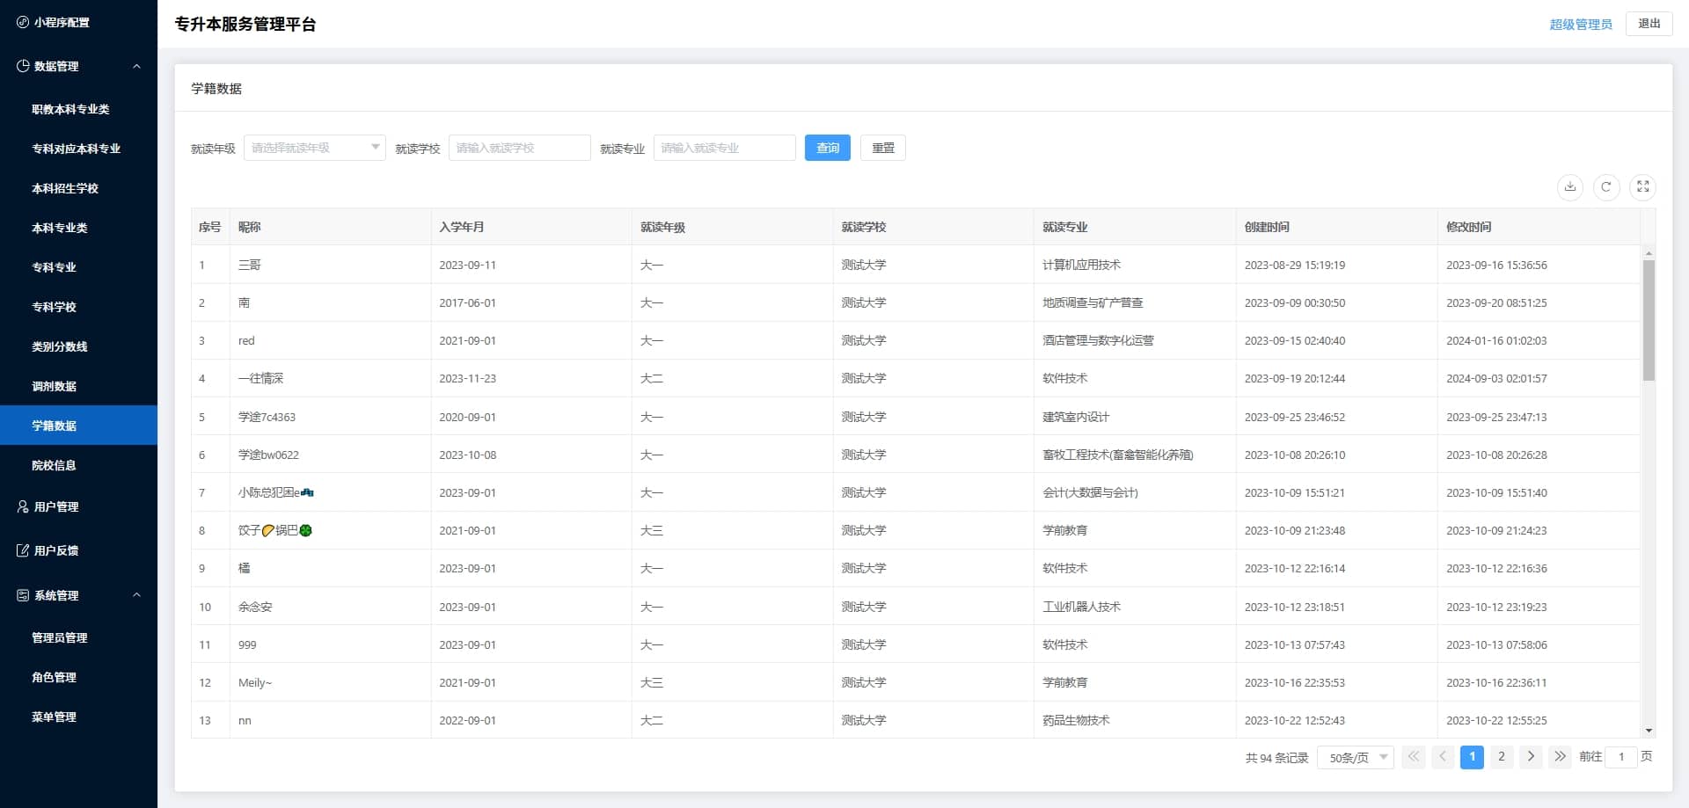Go to previous page arrow
The height and width of the screenshot is (808, 1689).
[1443, 757]
